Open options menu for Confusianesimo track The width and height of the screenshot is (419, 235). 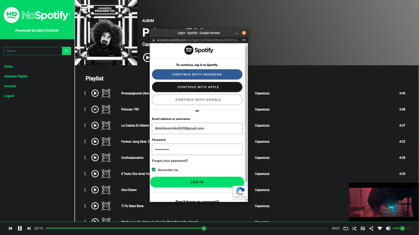(85, 157)
